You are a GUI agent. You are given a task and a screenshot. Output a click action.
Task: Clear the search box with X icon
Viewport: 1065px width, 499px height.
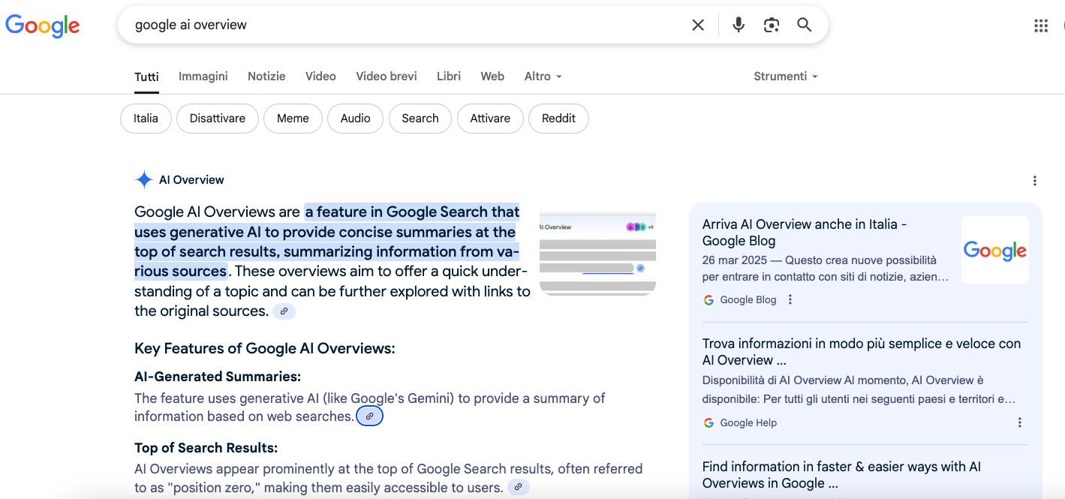[x=698, y=25]
